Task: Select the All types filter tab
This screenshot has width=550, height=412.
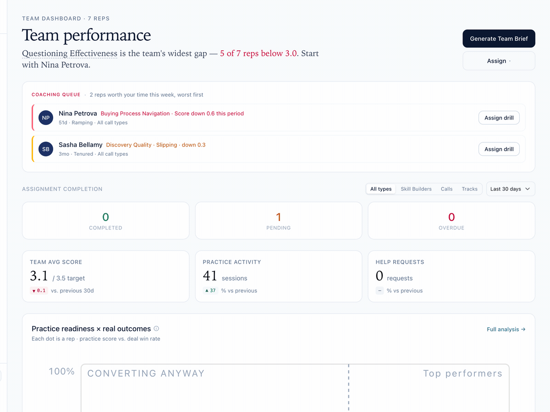Action: [381, 189]
